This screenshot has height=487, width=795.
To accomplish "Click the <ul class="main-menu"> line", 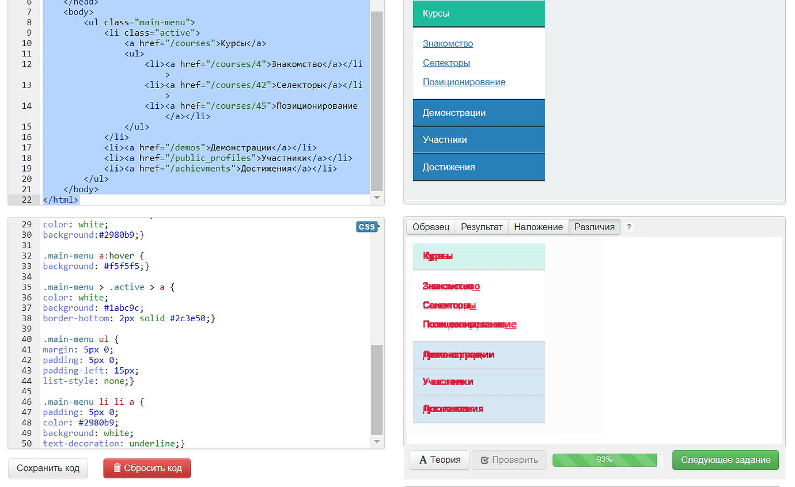I will pos(139,22).
